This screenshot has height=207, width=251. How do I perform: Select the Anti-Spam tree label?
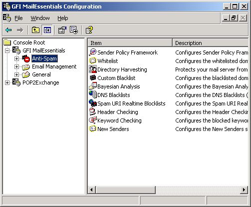44,58
